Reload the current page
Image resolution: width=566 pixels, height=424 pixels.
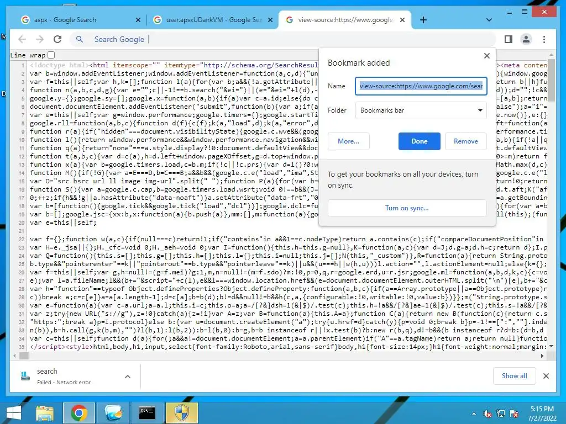57,39
